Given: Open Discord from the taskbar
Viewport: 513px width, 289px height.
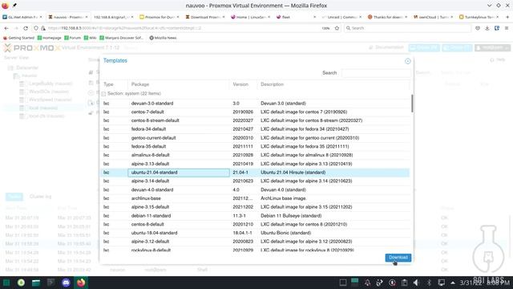Looking at the screenshot, I should click(66, 283).
